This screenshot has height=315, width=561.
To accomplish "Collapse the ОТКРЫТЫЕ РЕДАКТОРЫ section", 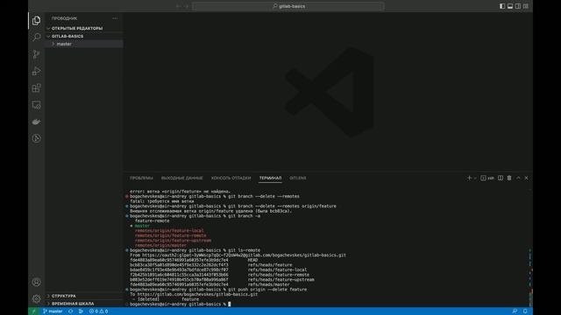I will (84, 28).
